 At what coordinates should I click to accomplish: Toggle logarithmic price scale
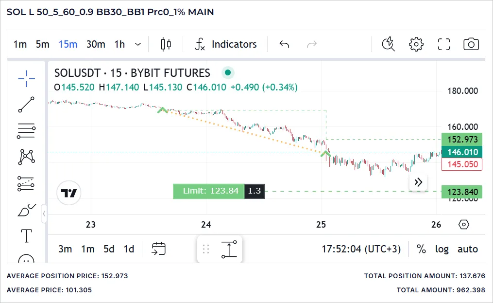click(442, 249)
